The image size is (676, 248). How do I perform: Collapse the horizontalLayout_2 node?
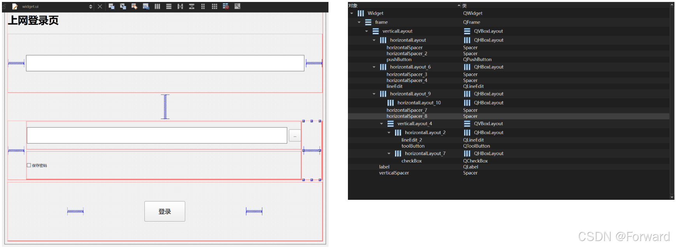click(389, 133)
